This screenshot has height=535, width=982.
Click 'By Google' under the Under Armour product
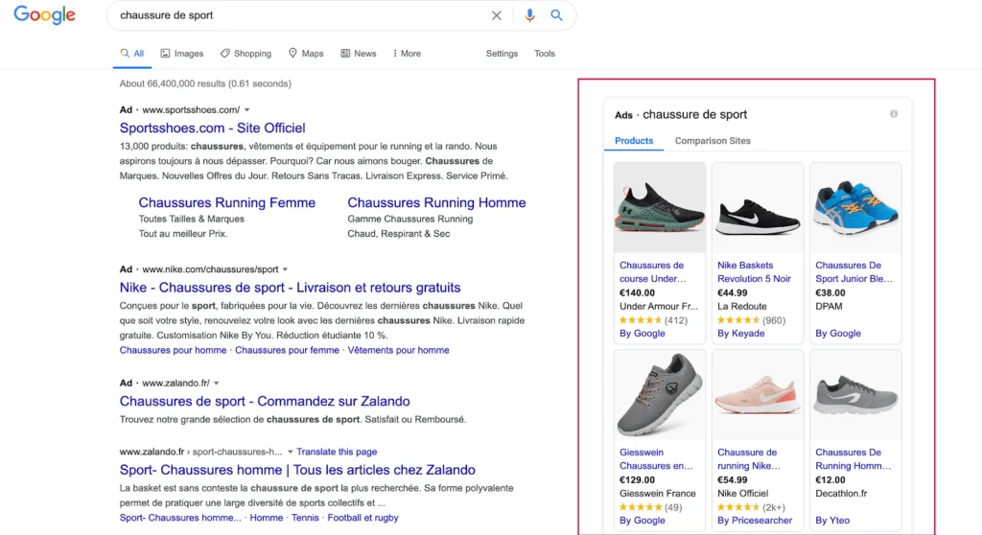642,334
